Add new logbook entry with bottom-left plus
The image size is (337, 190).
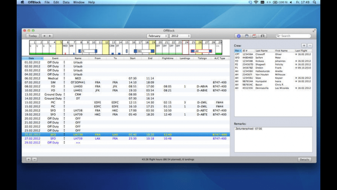29,159
